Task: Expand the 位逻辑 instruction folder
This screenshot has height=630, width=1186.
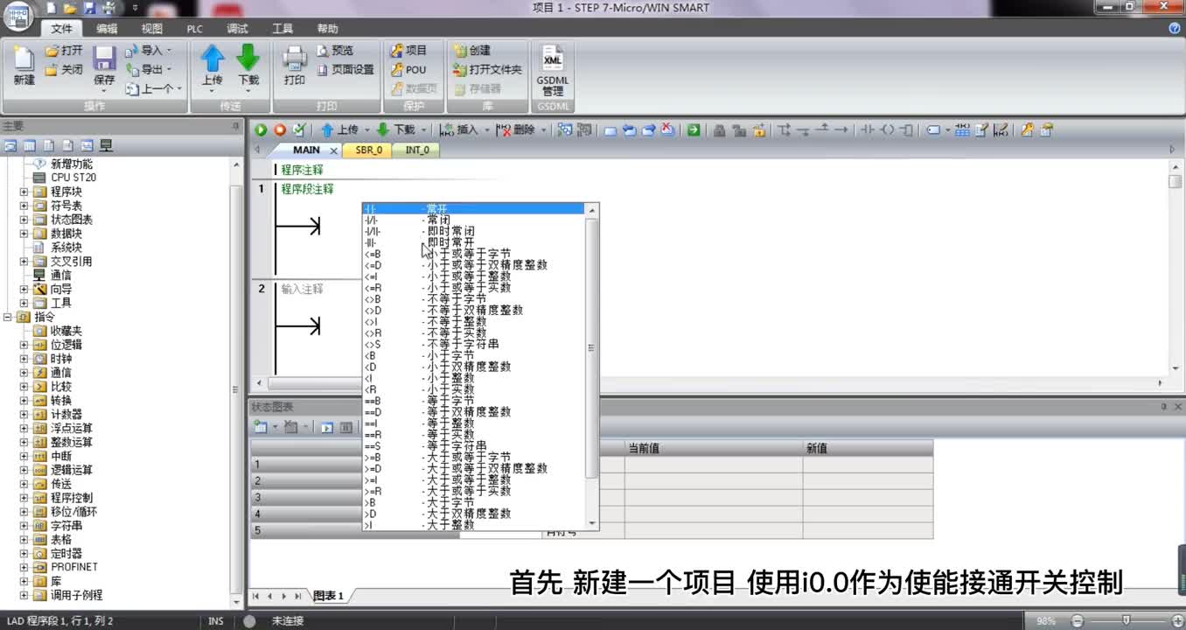Action: click(24, 345)
